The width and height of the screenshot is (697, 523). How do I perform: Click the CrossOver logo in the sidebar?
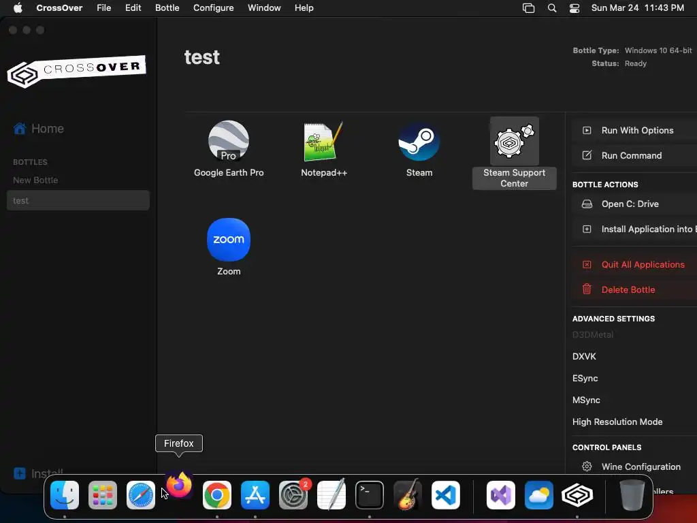coord(76,71)
